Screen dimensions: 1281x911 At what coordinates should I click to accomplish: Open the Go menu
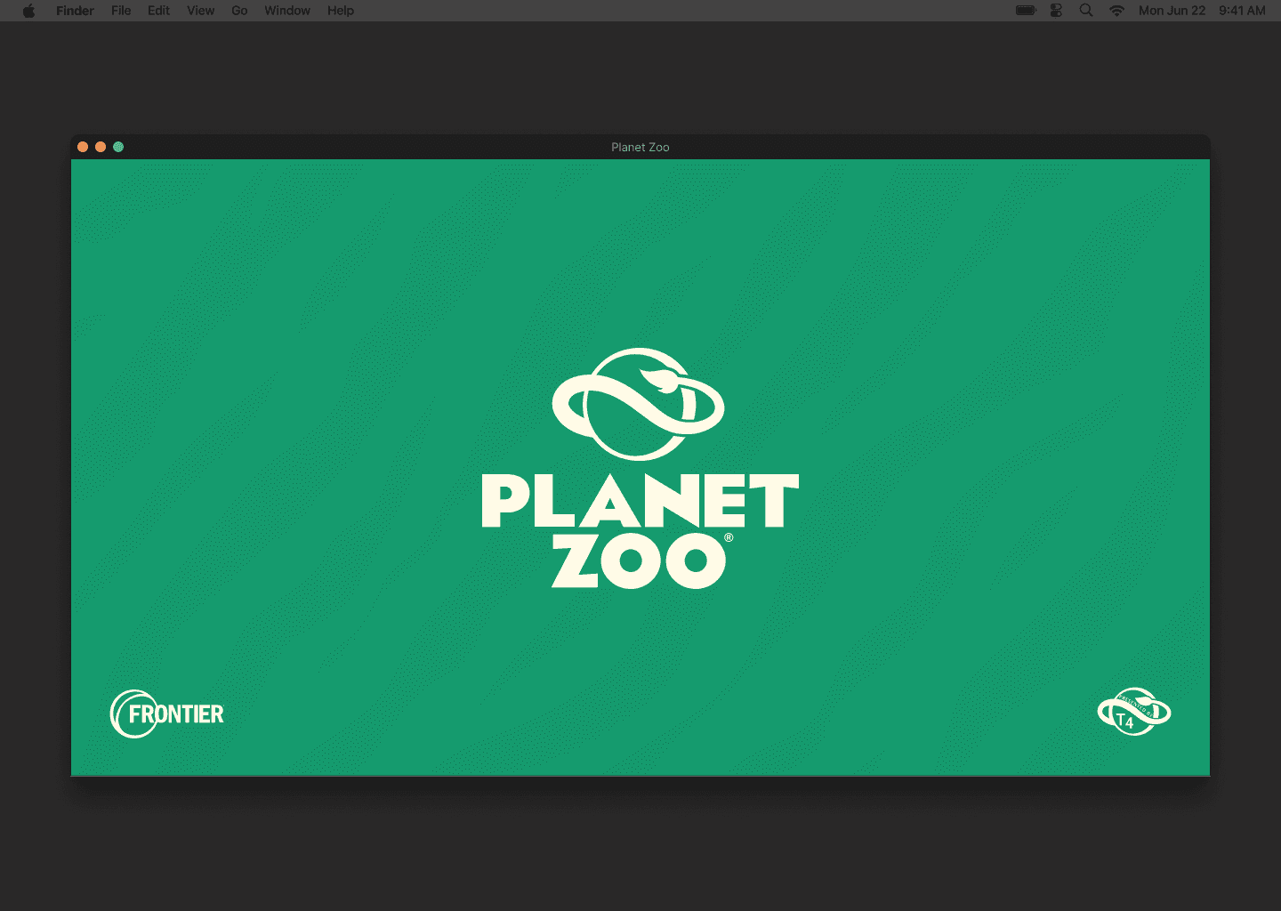click(239, 11)
